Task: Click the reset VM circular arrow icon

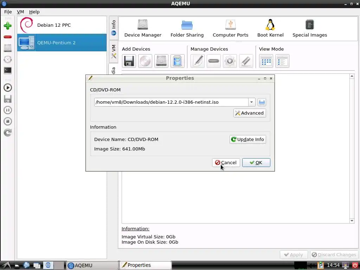Action: [x=8, y=133]
